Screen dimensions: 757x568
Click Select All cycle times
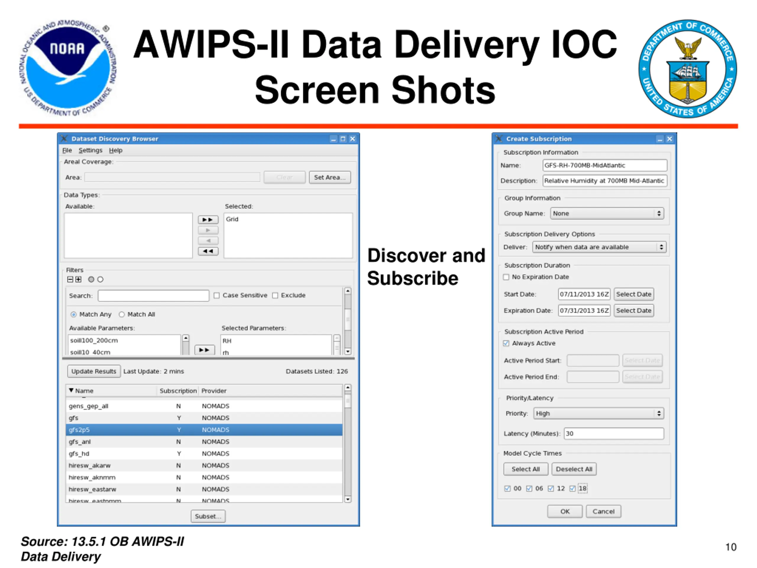coord(526,469)
